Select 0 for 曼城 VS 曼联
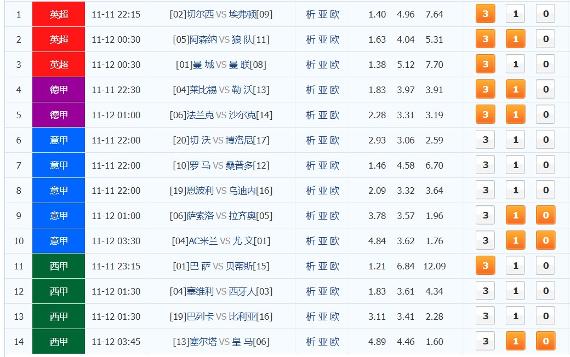 pyautogui.click(x=546, y=64)
